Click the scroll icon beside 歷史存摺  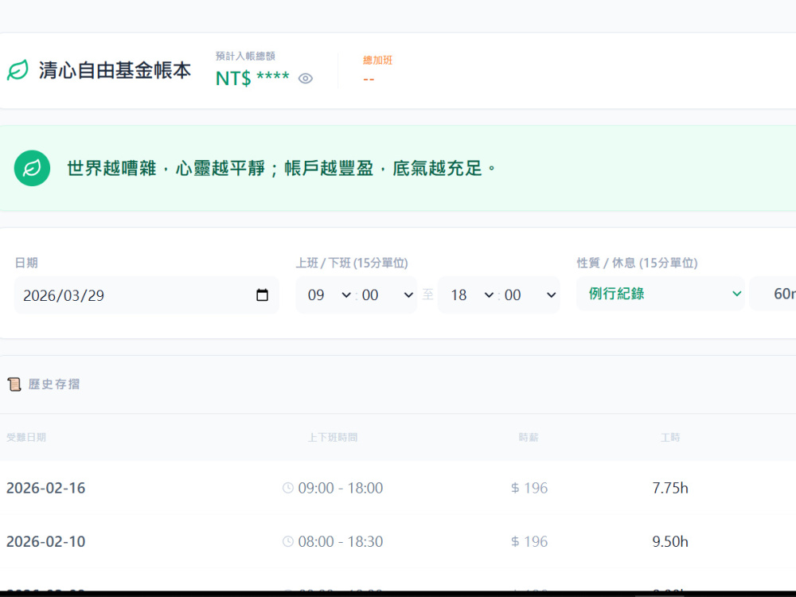click(14, 384)
